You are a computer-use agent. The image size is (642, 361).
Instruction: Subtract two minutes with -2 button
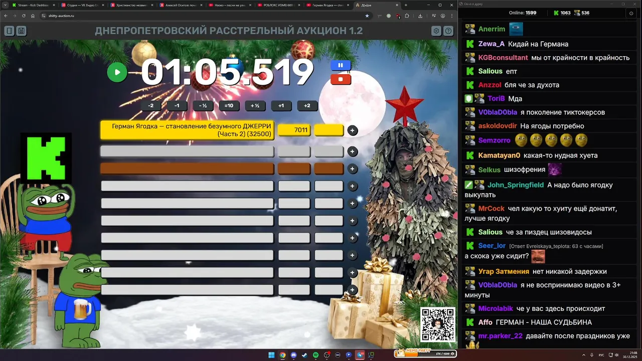(151, 106)
